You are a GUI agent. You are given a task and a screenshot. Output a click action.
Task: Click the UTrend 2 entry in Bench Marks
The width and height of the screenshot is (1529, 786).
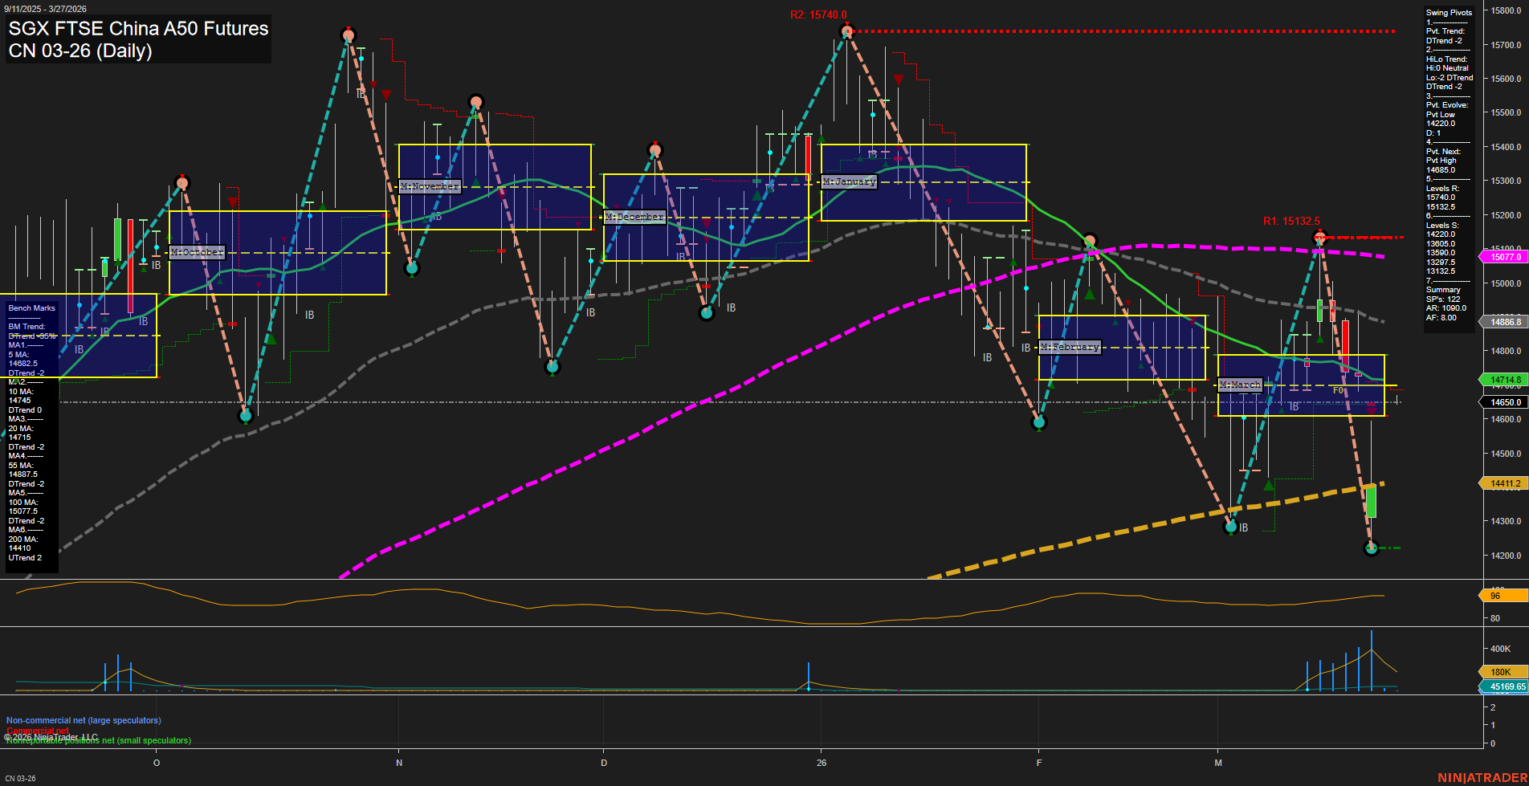point(25,558)
